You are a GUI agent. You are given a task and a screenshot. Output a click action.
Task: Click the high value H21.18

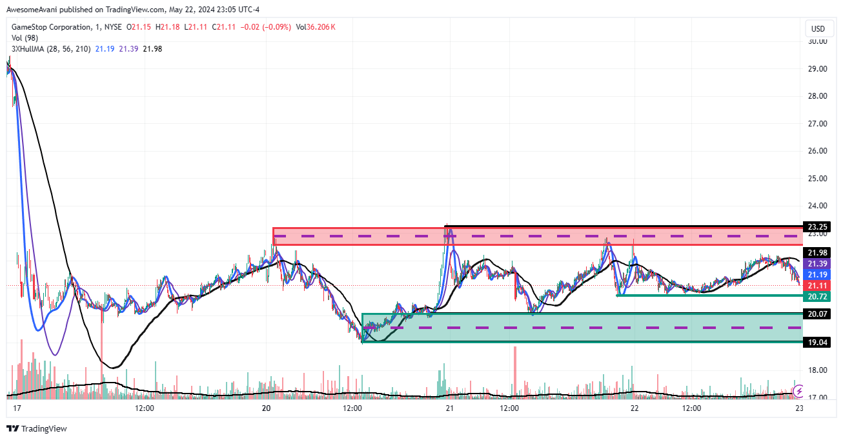click(168, 27)
